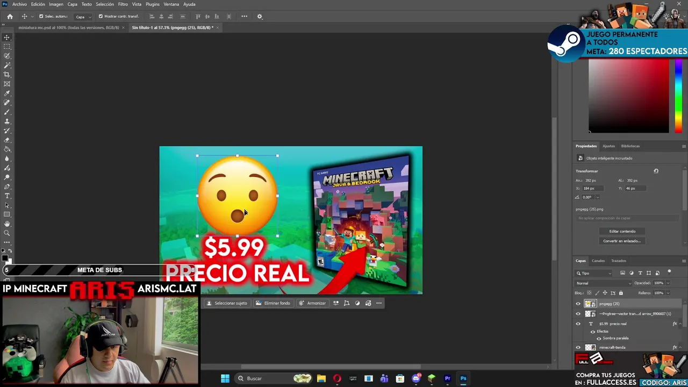Select the Path Selection tool
This screenshot has width=688, height=387.
(x=7, y=205)
